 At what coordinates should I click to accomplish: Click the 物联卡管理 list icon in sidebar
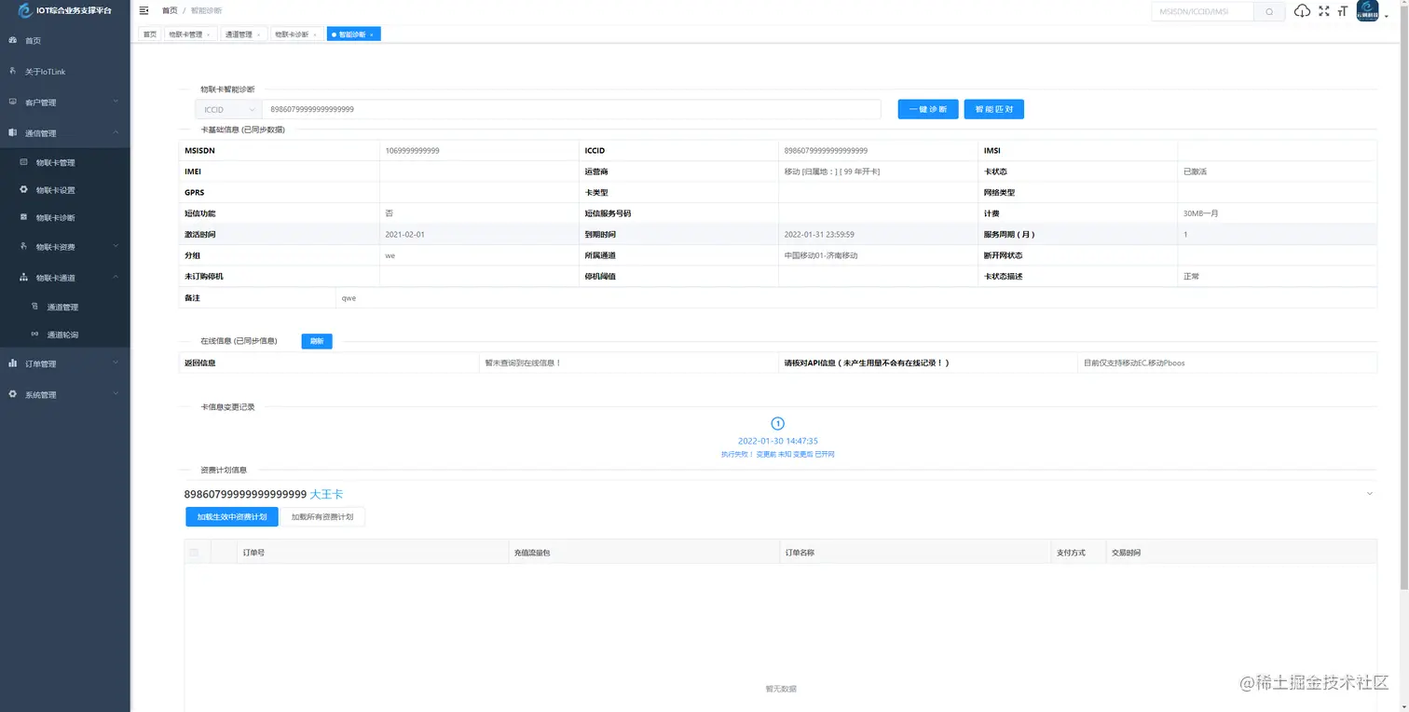click(x=23, y=162)
